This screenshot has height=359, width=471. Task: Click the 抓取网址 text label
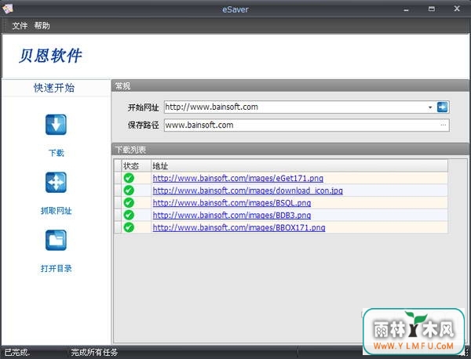(57, 211)
